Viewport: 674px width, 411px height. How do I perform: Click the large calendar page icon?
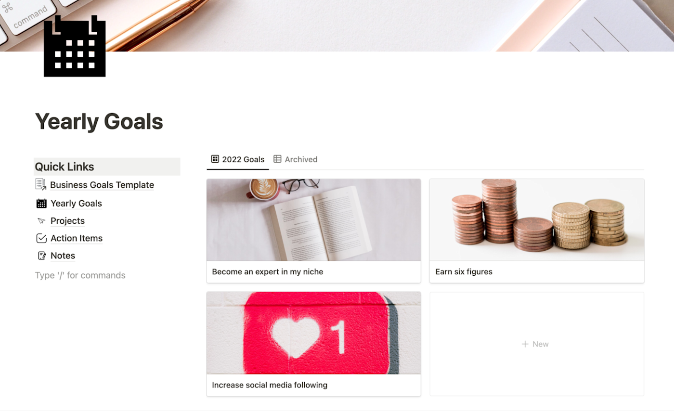pyautogui.click(x=75, y=46)
